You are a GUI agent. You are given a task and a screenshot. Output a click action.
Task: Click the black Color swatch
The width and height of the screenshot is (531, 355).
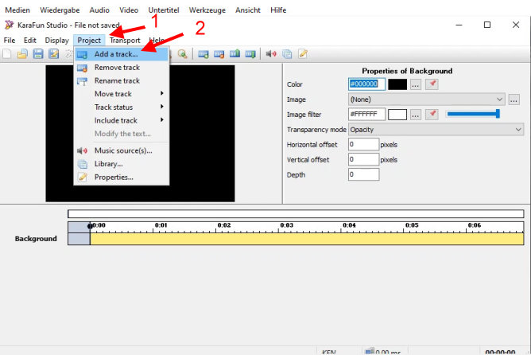pos(397,84)
